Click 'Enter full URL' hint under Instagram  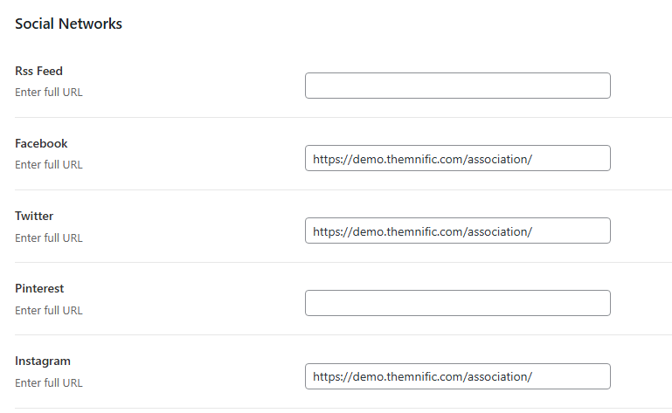[x=49, y=382]
